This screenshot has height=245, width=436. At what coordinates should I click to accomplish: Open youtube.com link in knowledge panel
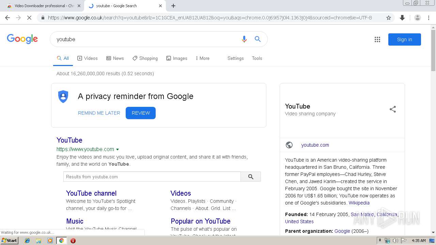(315, 145)
